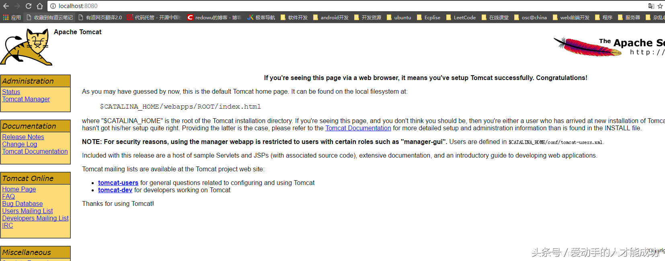665x261 pixels.
Task: Open the FAQ link
Action: (8, 197)
